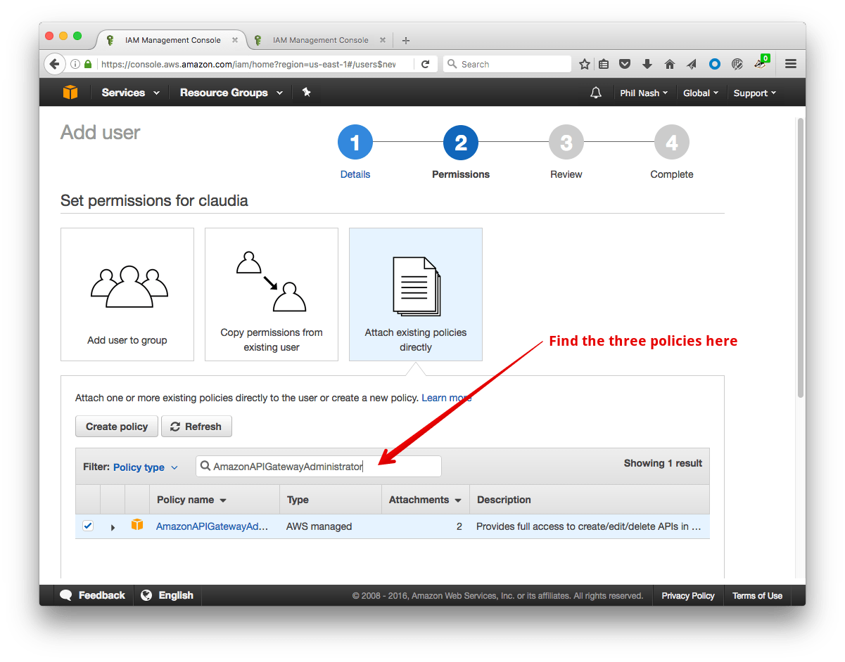Open a new browser tab with plus
845x662 pixels.
(x=405, y=40)
